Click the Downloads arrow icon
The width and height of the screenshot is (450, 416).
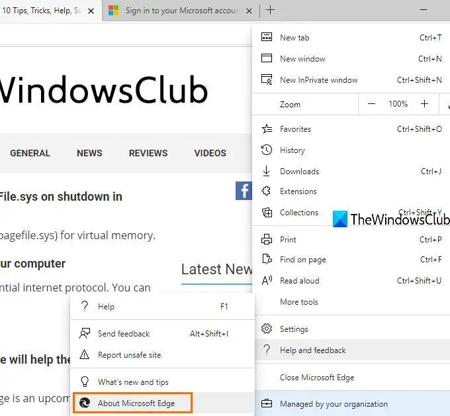[x=266, y=171]
